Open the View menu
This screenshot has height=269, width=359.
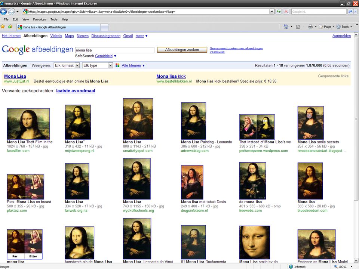(x=25, y=19)
